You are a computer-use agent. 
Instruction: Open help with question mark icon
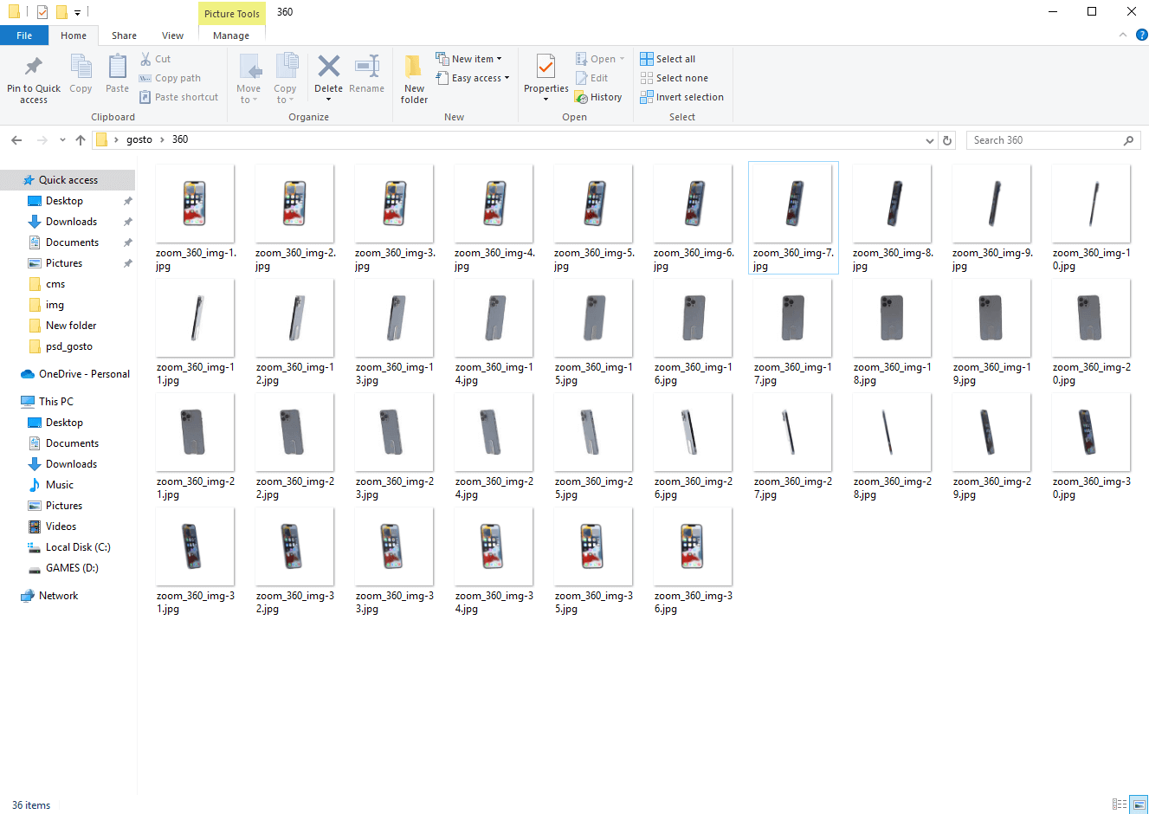1141,36
